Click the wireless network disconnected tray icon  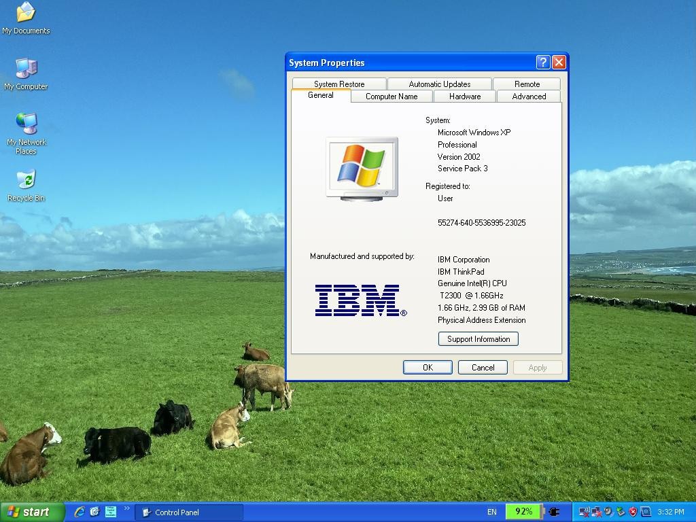[584, 512]
